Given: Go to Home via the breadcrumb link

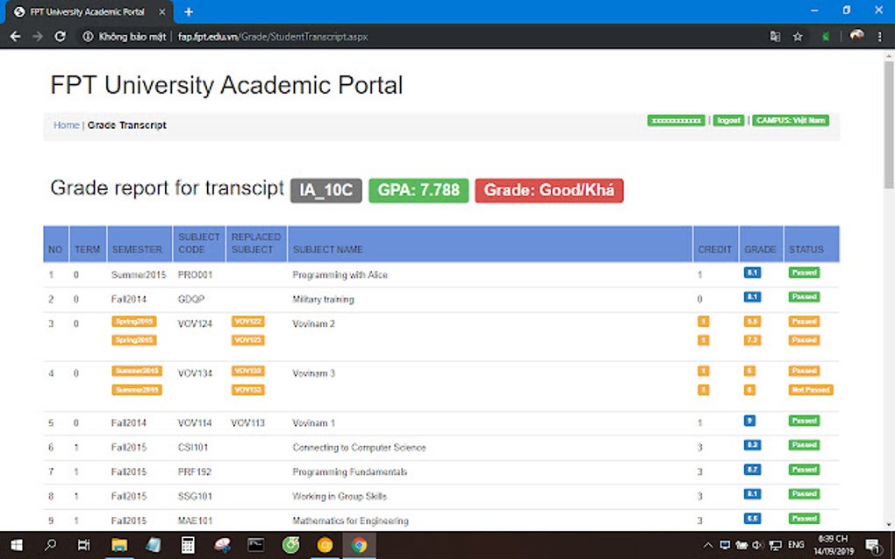Looking at the screenshot, I should [66, 124].
